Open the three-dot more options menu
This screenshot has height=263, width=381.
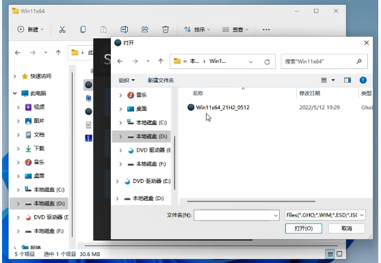(266, 29)
